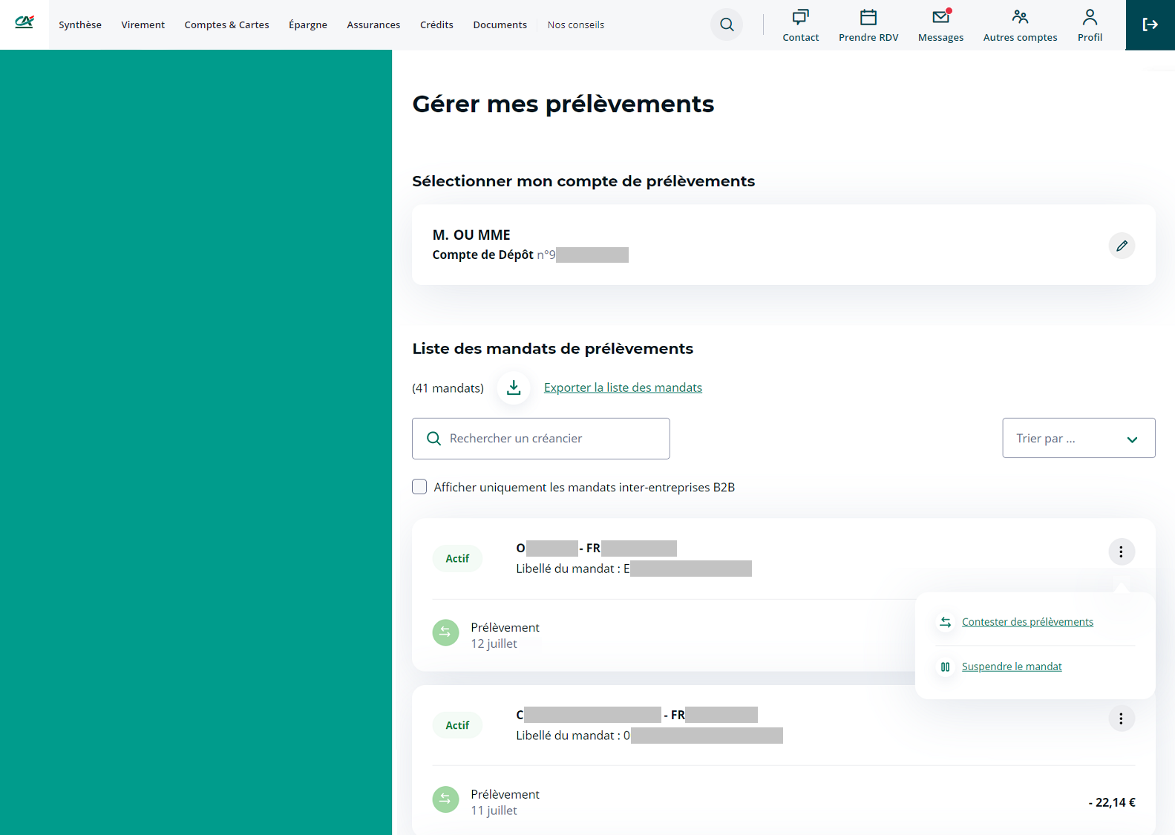1175x835 pixels.
Task: Enable B2B inter-entreprises mandates filter
Action: point(419,487)
